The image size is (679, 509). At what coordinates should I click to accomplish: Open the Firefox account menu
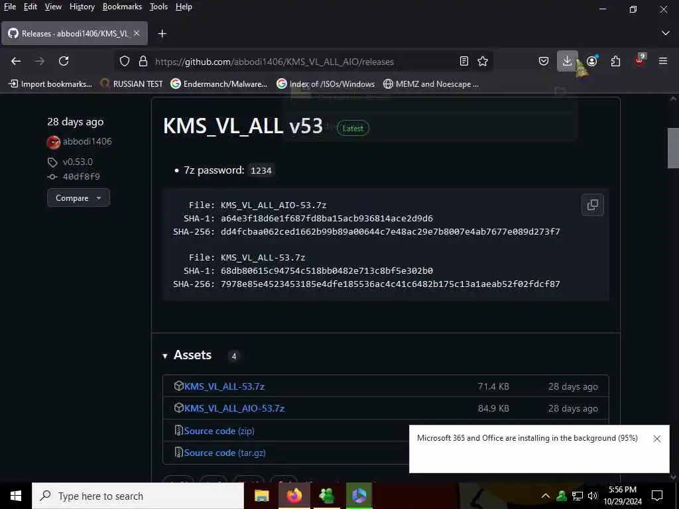click(x=592, y=61)
